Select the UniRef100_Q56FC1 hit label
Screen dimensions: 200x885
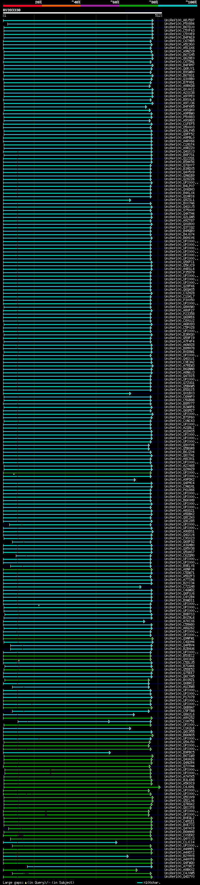[x=179, y=262]
